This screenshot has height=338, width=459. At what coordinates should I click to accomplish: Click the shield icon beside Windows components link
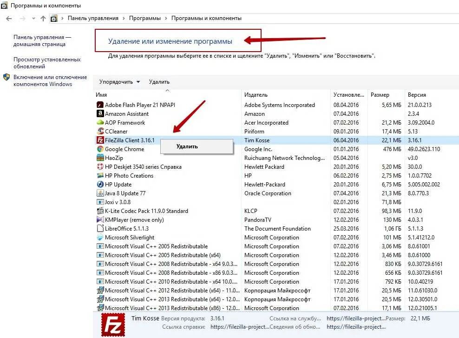tap(7, 77)
